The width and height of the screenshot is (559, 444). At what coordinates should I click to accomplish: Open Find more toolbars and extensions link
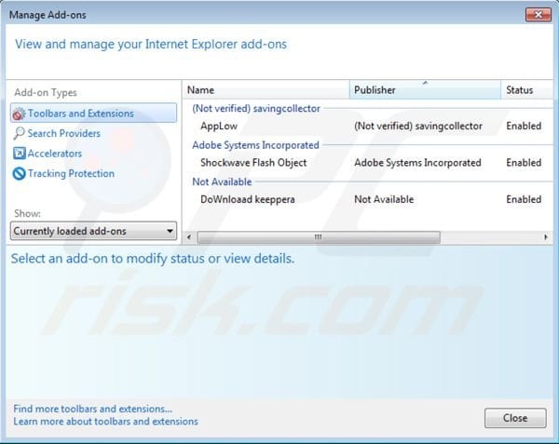(x=92, y=409)
